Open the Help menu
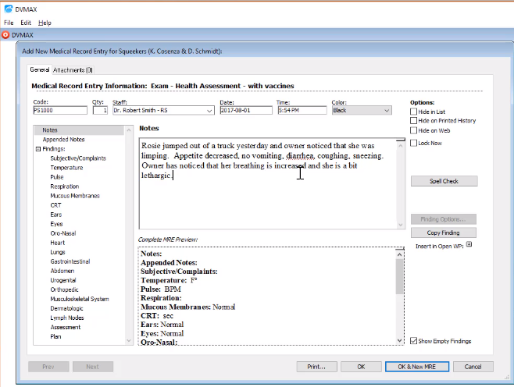Screen dimensions: 514x387 click(45, 23)
